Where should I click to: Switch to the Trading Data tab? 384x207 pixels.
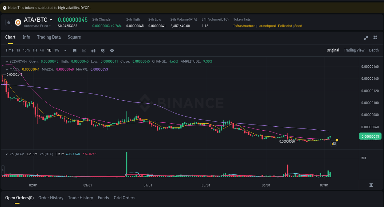point(49,37)
